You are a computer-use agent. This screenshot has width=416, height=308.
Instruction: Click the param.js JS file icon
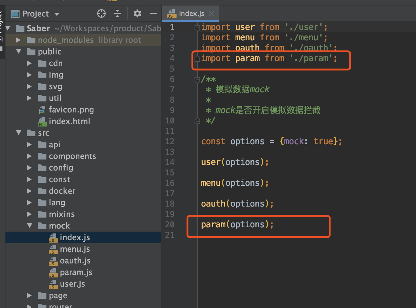[x=53, y=273]
